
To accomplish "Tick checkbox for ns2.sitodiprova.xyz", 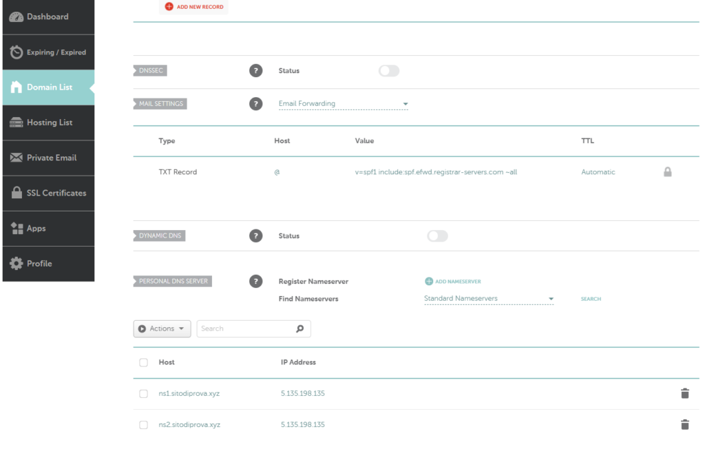I will [x=143, y=425].
